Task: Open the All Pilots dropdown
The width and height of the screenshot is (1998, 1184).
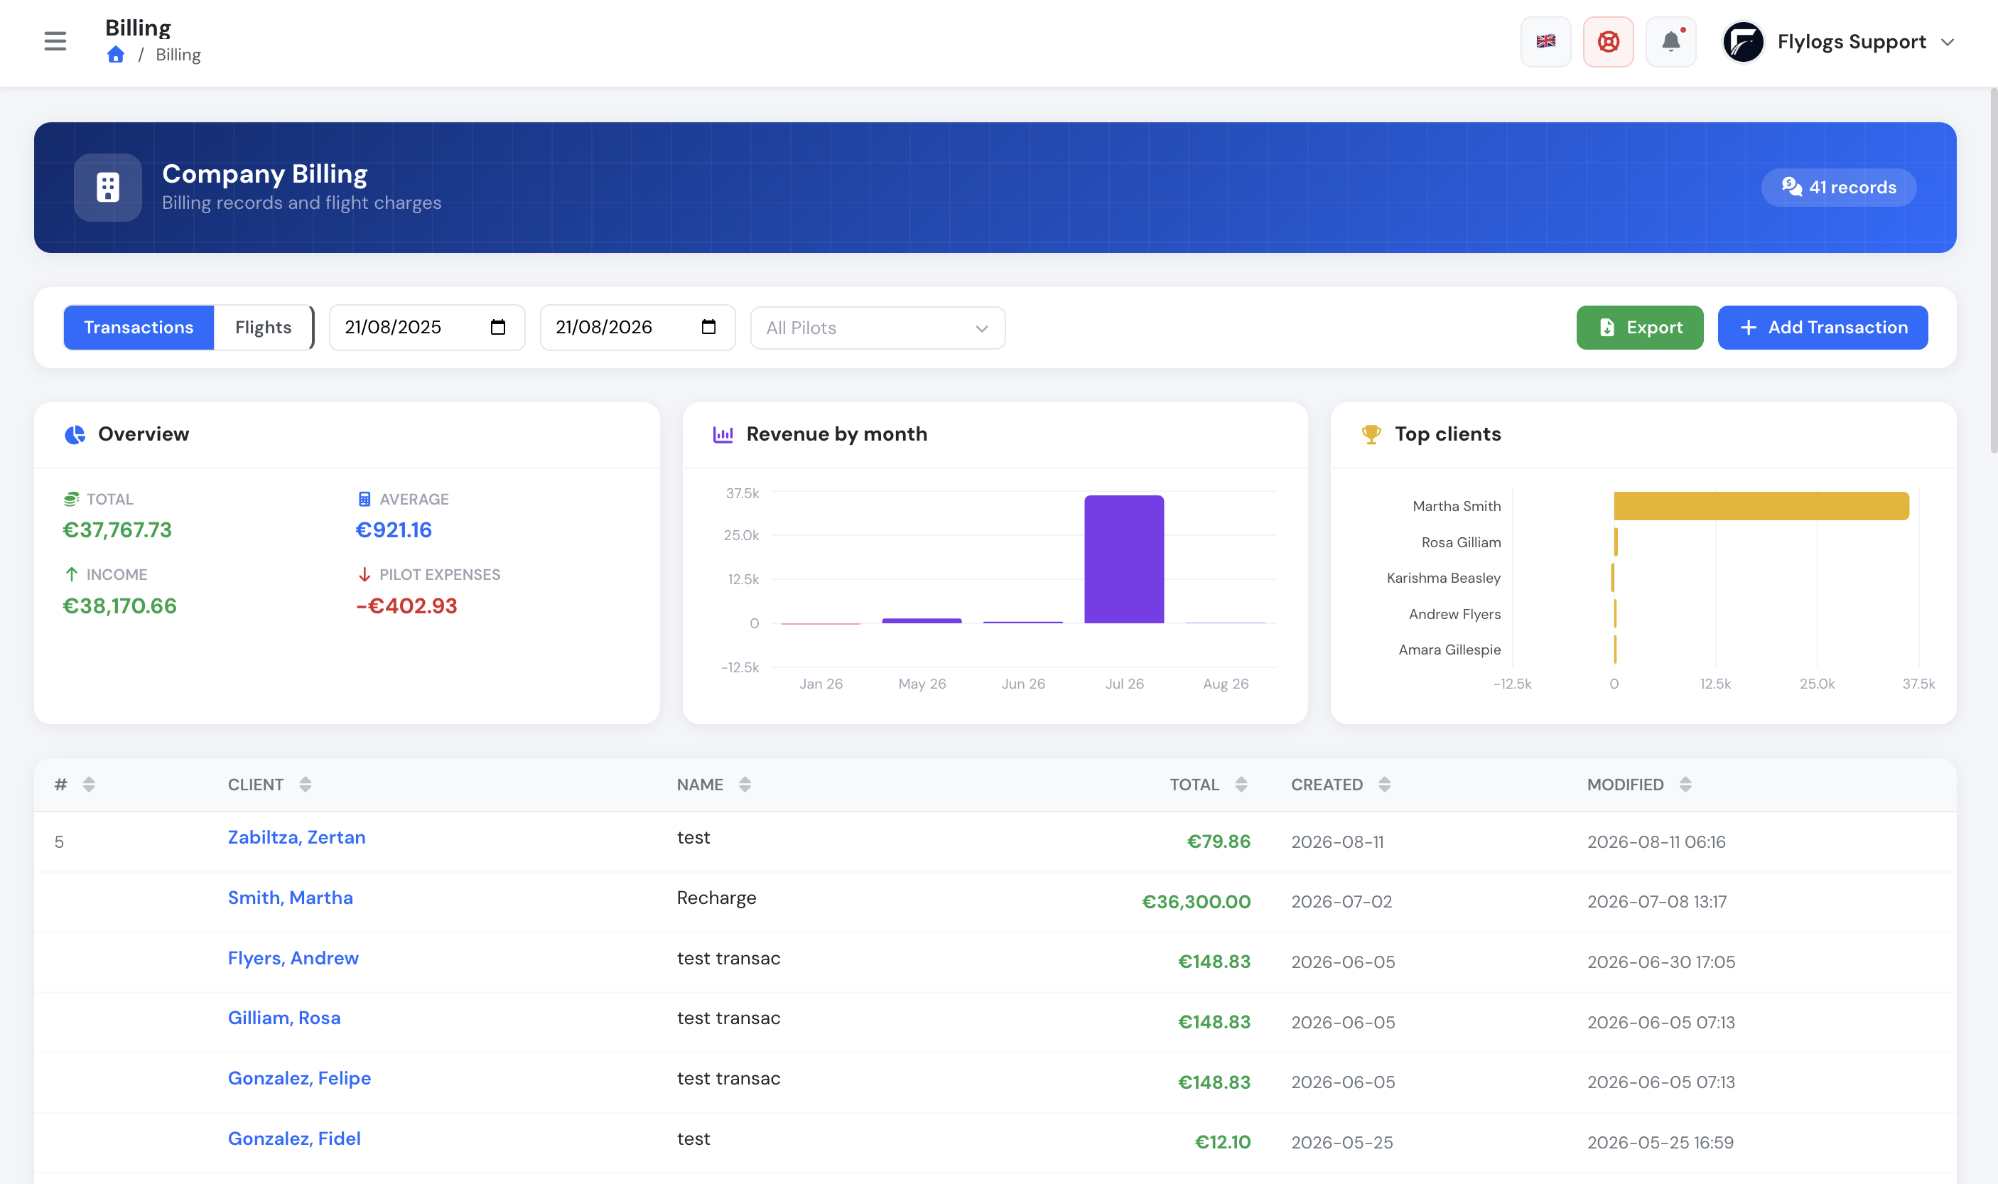Action: (877, 328)
